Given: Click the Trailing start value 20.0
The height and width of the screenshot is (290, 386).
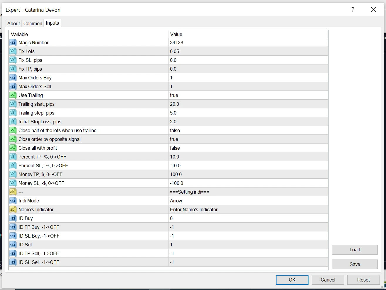Looking at the screenshot, I should point(174,104).
